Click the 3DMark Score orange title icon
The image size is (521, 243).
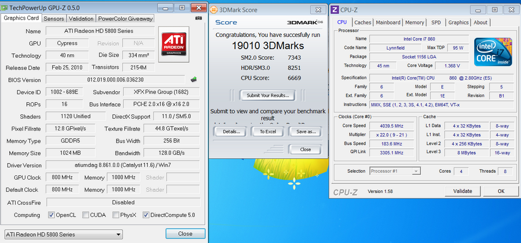click(x=215, y=10)
